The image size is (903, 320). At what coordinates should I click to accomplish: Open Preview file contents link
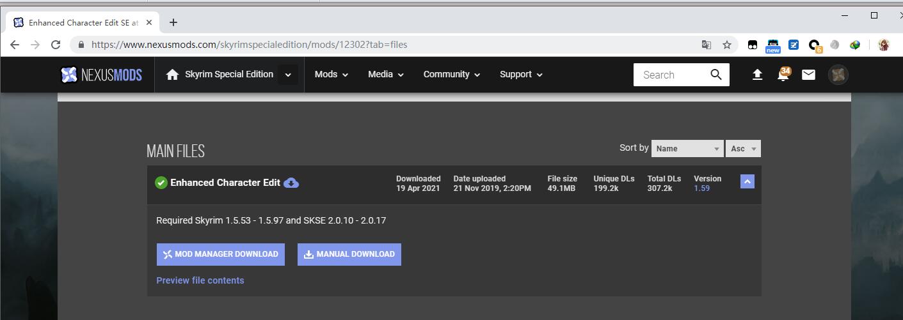click(x=200, y=280)
